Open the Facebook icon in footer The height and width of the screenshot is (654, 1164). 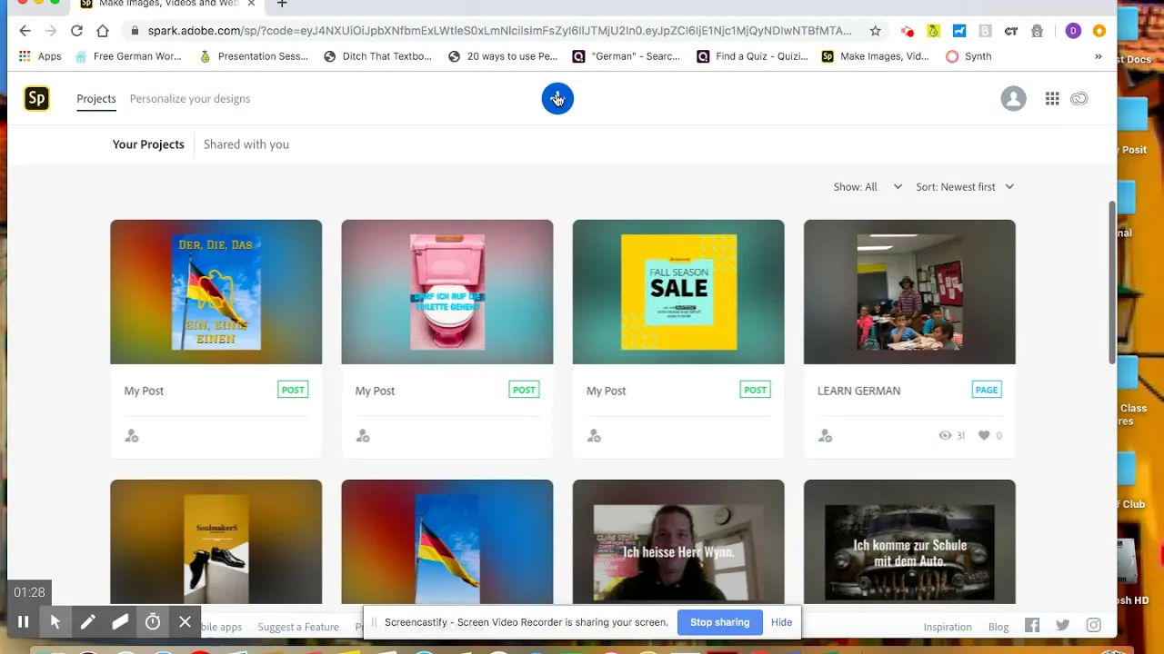(x=1032, y=625)
